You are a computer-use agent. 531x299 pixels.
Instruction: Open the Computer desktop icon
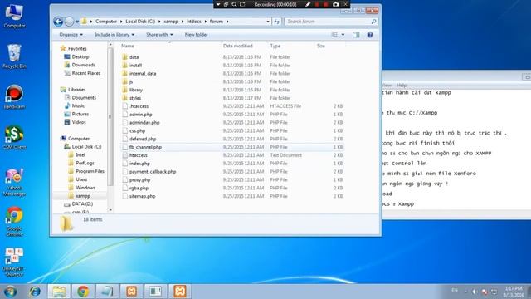(14, 16)
